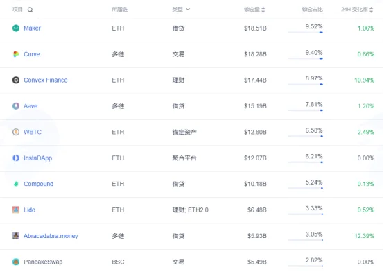Click the WBTC coin logo icon
Image resolution: width=384 pixels, height=272 pixels.
coord(16,132)
